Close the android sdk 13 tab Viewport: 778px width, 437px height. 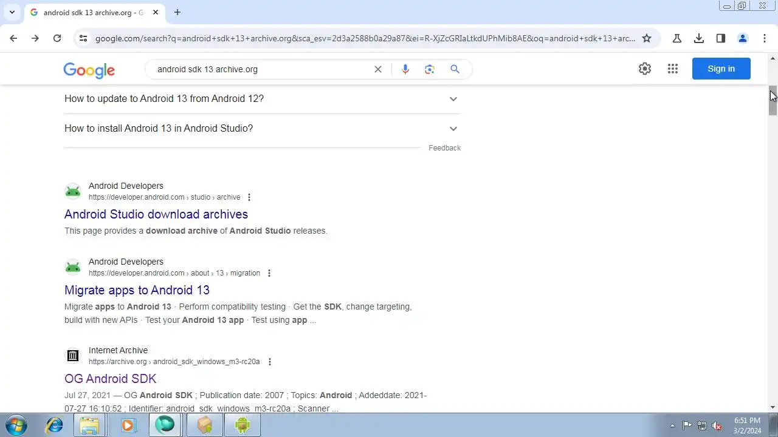point(156,12)
